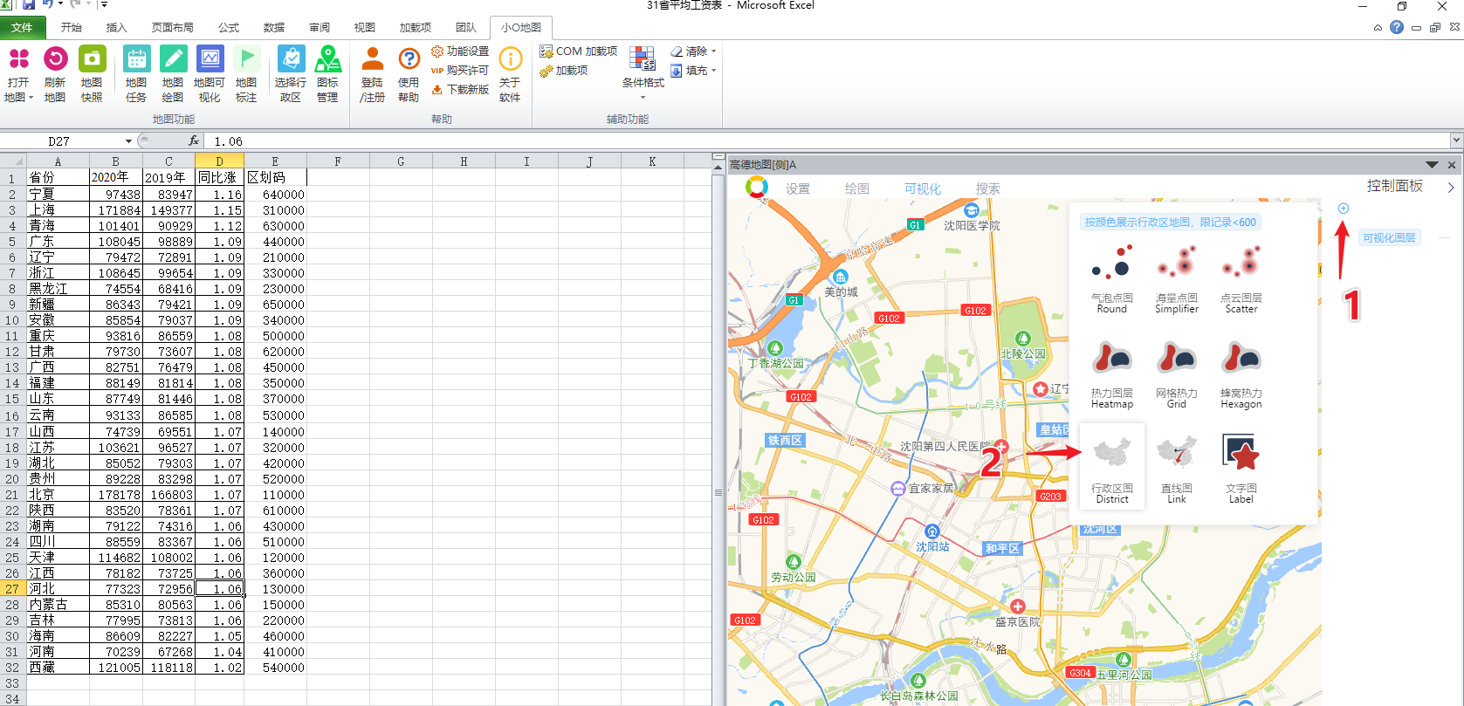Choose the 气泡点图 Round bubble layer

pyautogui.click(x=1111, y=279)
